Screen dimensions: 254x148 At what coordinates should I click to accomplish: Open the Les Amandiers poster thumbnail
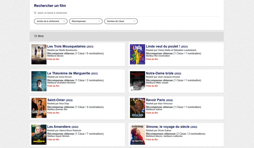tap(39, 135)
